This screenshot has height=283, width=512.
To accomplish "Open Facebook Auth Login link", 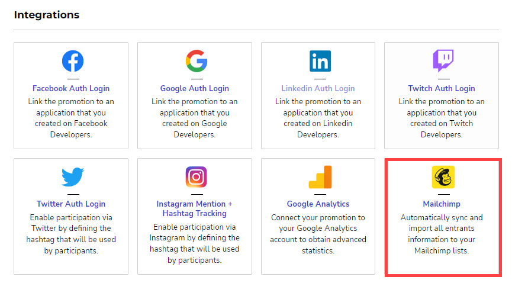I will [x=71, y=88].
